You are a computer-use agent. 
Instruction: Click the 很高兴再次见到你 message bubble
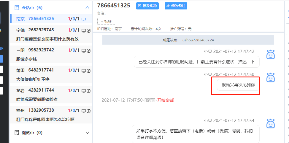[x=238, y=85]
